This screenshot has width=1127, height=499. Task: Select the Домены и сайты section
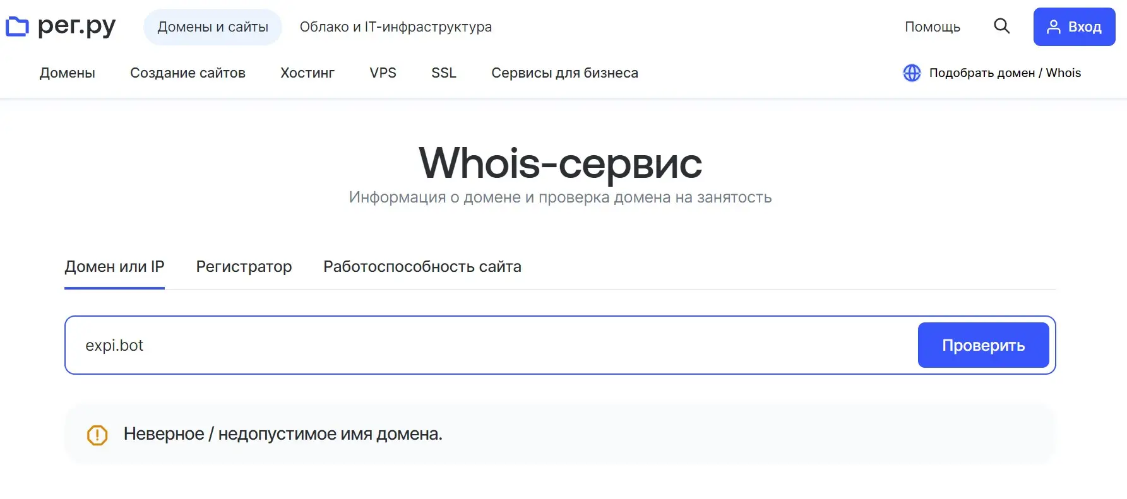213,27
